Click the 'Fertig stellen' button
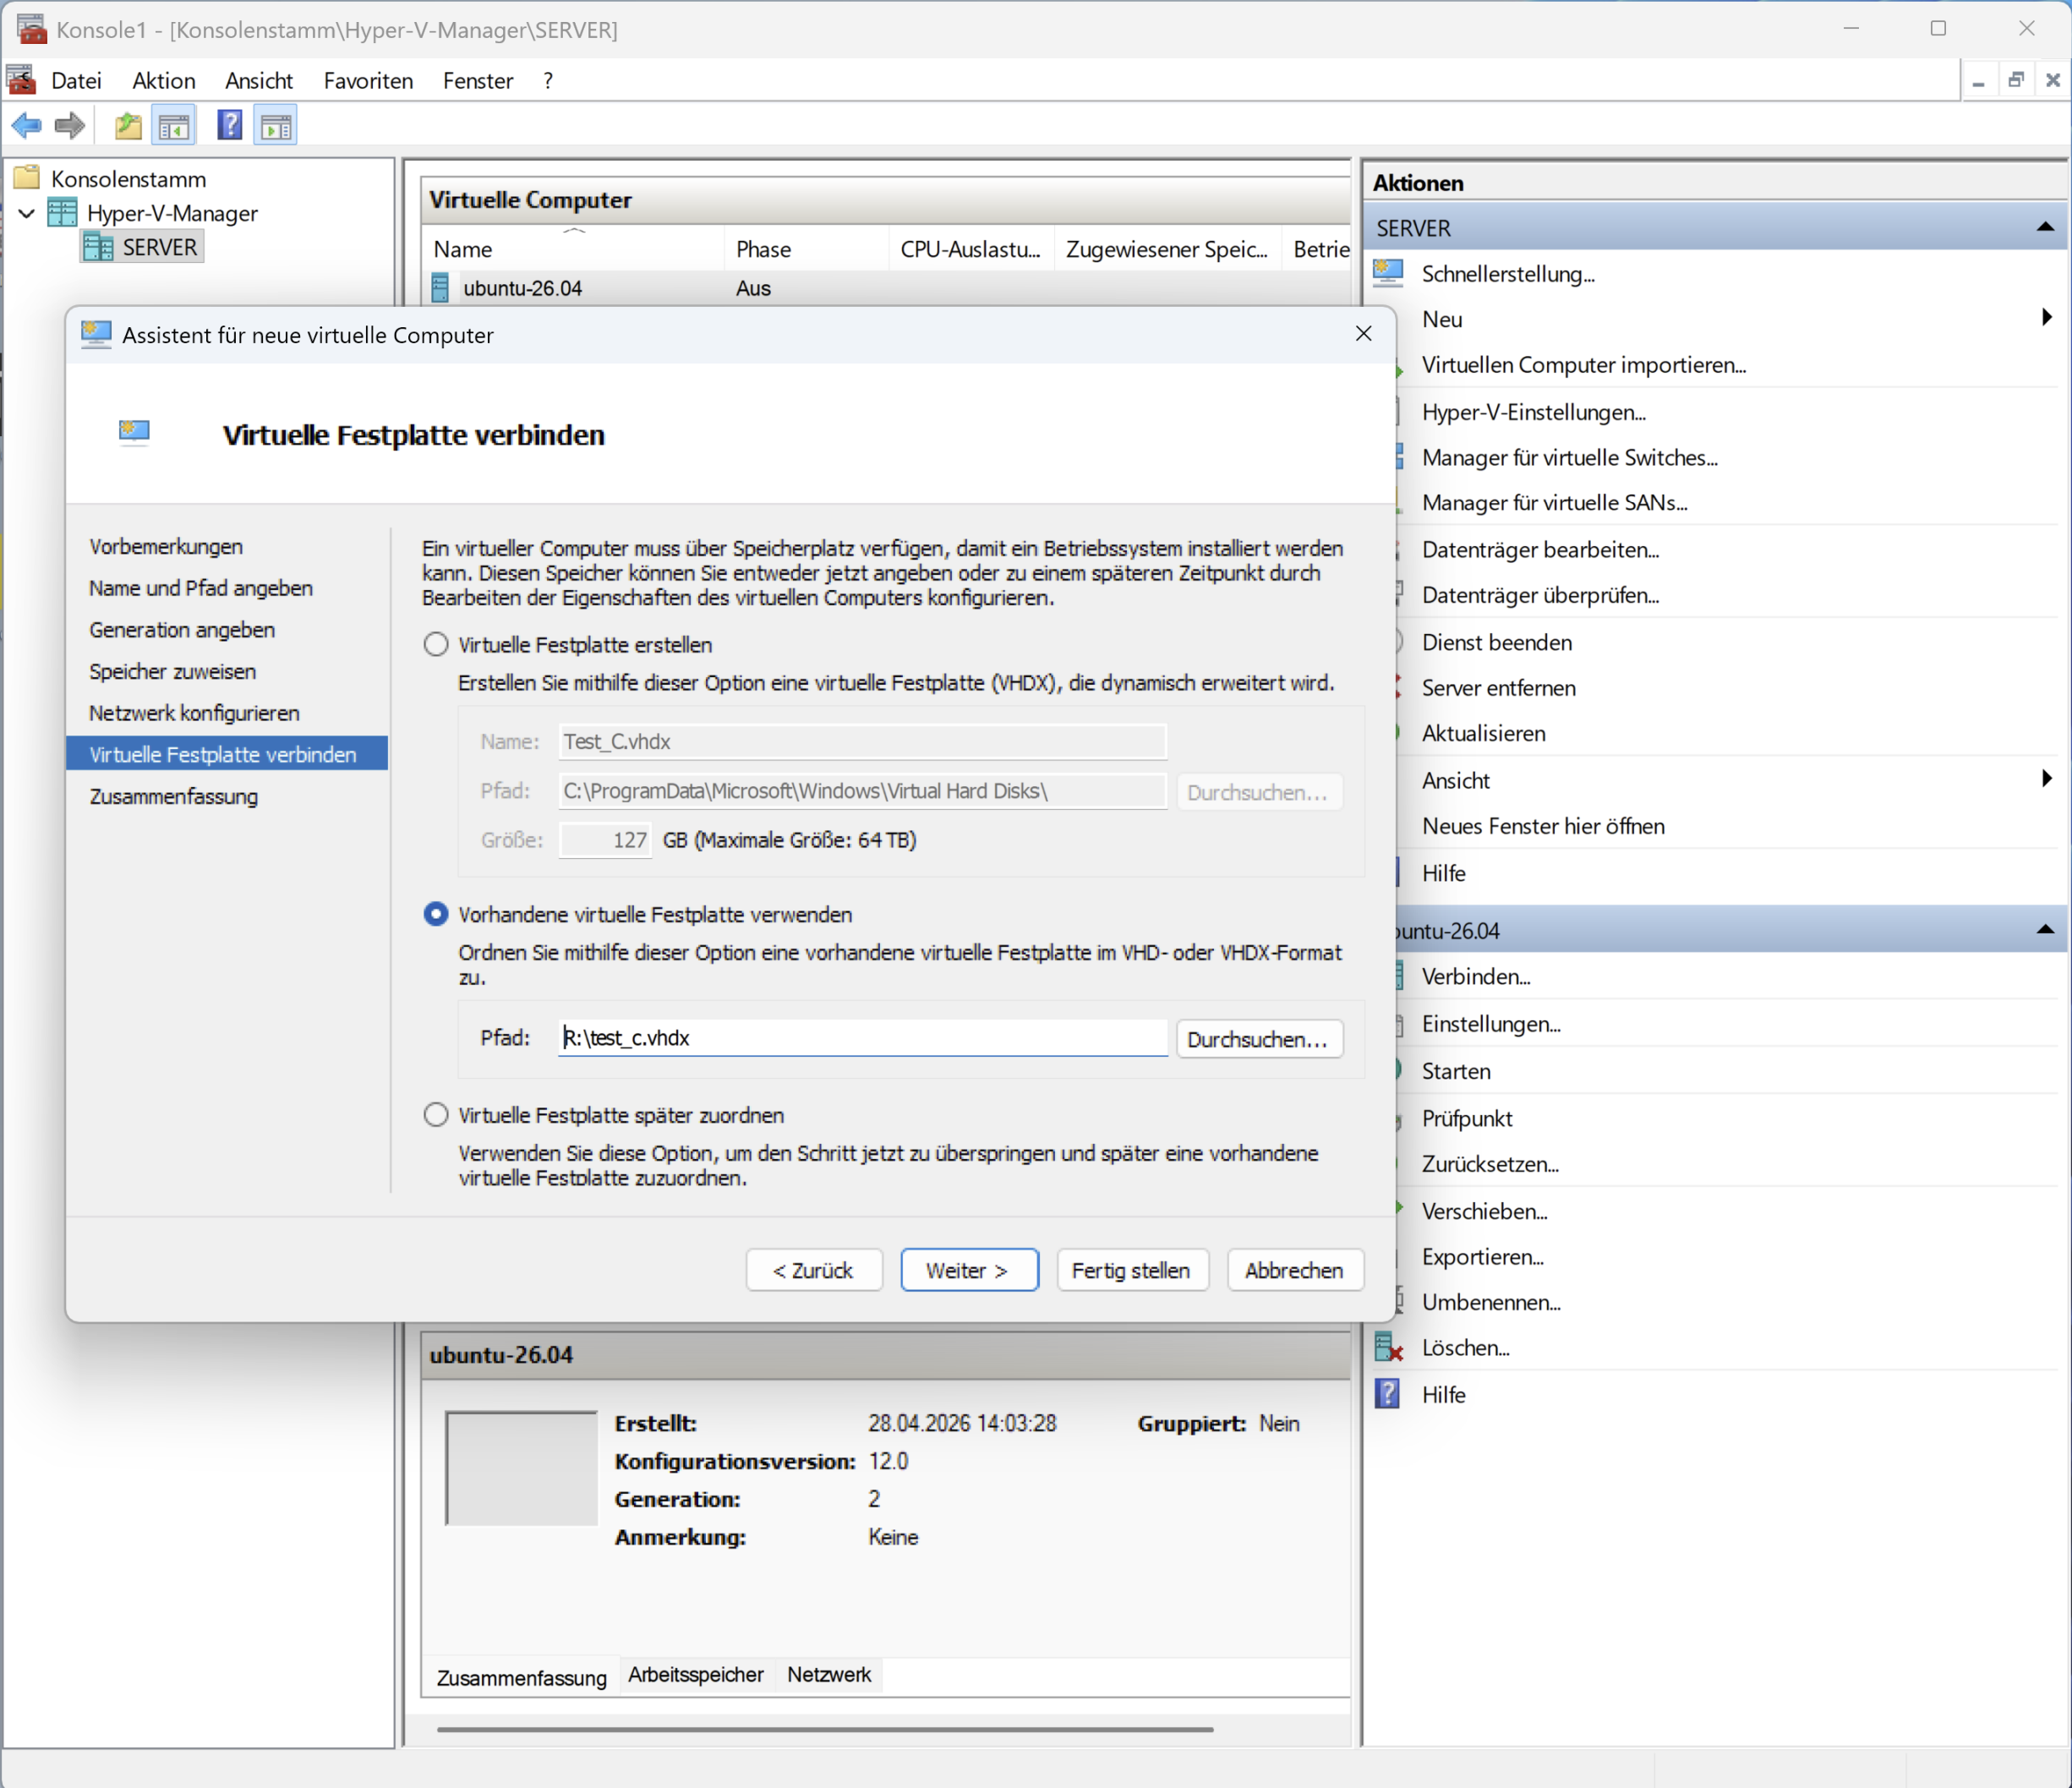Viewport: 2072px width, 1788px height. tap(1132, 1270)
